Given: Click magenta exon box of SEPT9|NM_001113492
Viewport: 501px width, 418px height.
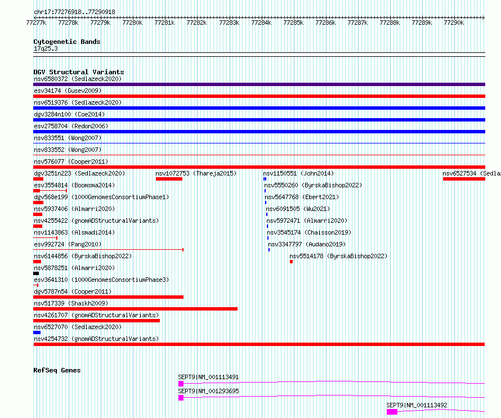Looking at the screenshot, I should pyautogui.click(x=392, y=412).
